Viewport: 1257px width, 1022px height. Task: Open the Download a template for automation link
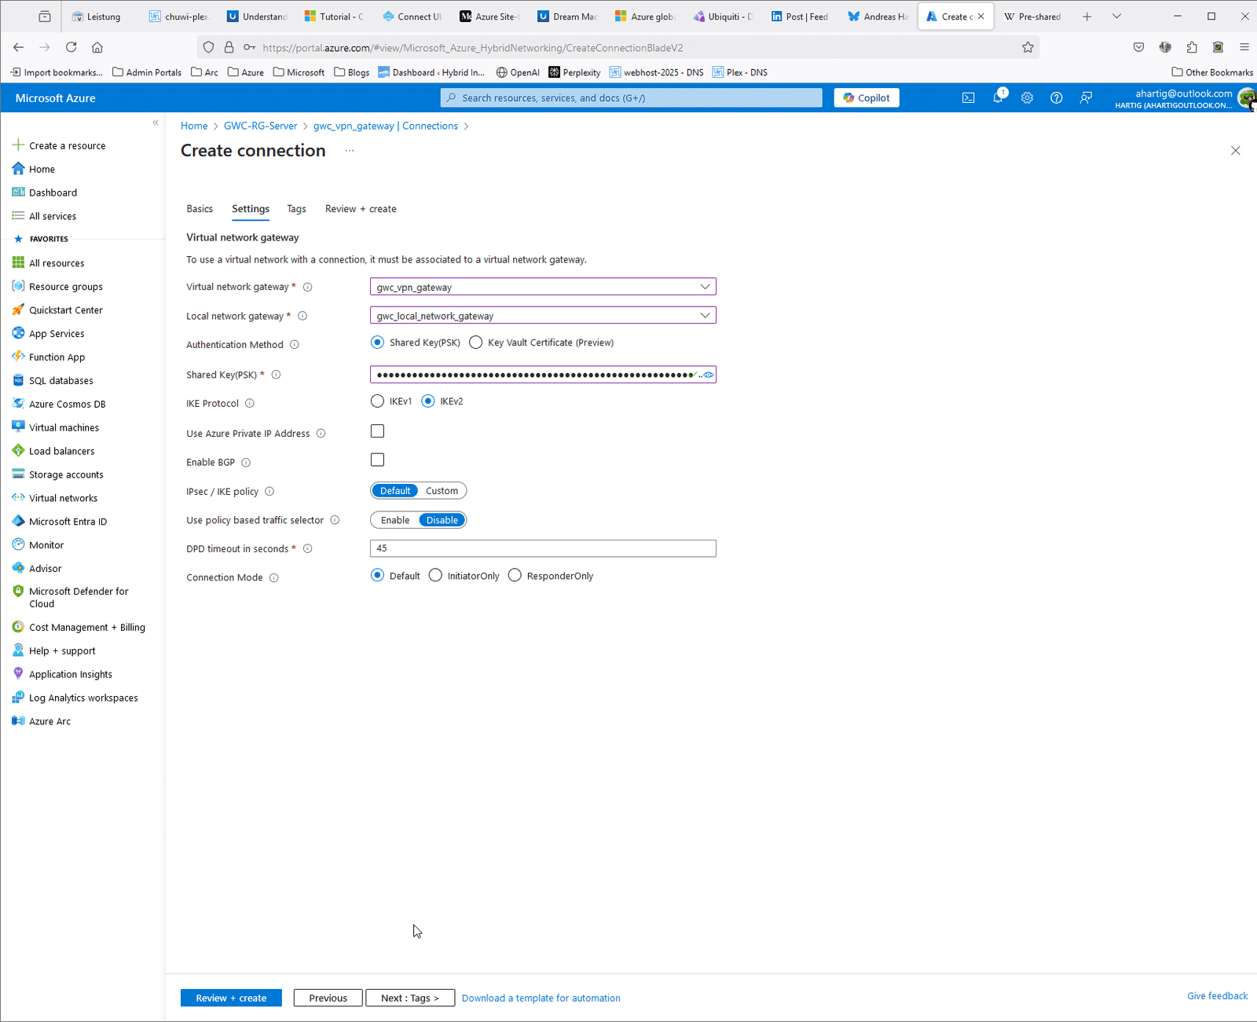click(x=541, y=998)
